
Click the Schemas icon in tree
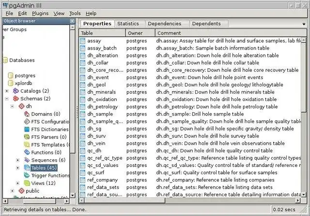pyautogui.click(x=16, y=99)
